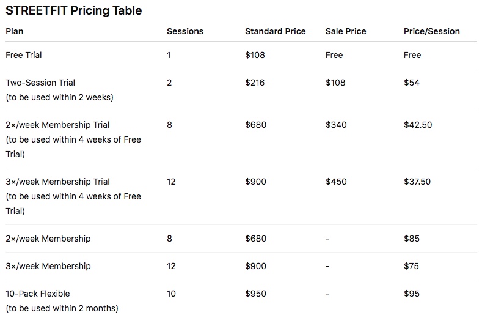
Task: Click the Sale Price column header
Action: pyautogui.click(x=346, y=31)
